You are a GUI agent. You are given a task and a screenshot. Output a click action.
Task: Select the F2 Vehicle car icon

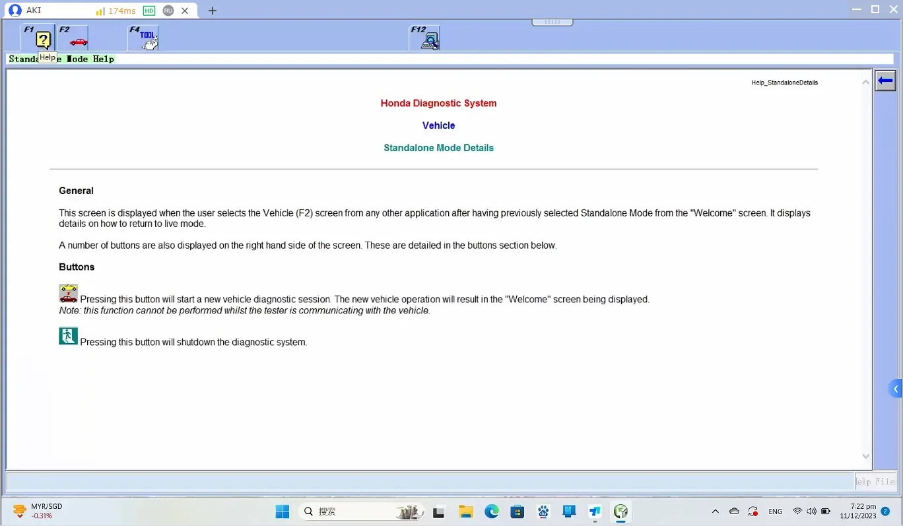pyautogui.click(x=73, y=38)
